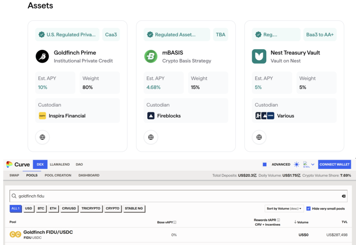The height and width of the screenshot is (245, 356).
Task: Select the USD pool filter
Action: 29,208
